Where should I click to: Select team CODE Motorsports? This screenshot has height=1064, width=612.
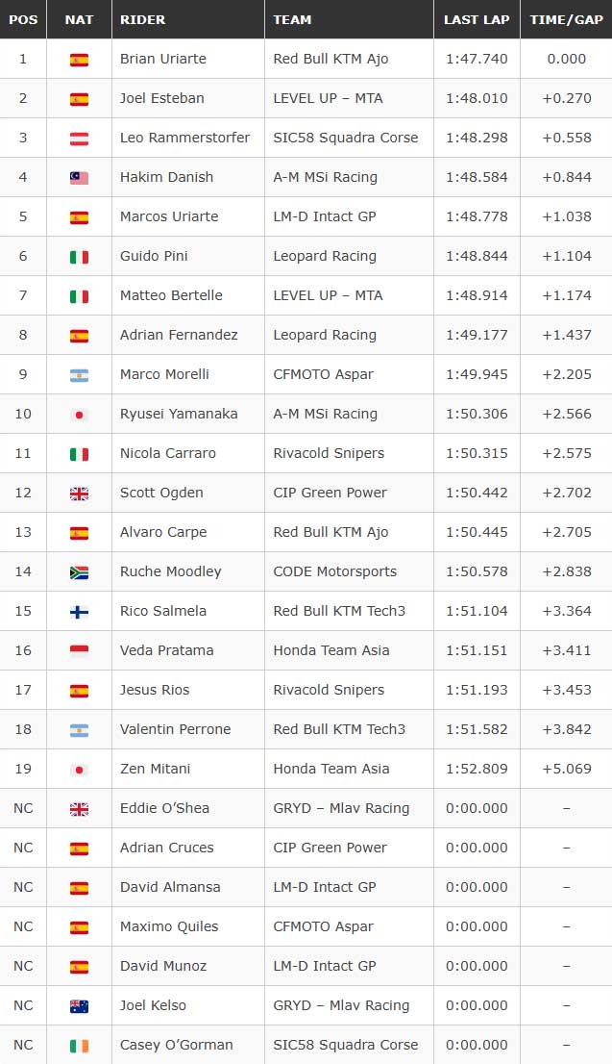[x=334, y=571]
